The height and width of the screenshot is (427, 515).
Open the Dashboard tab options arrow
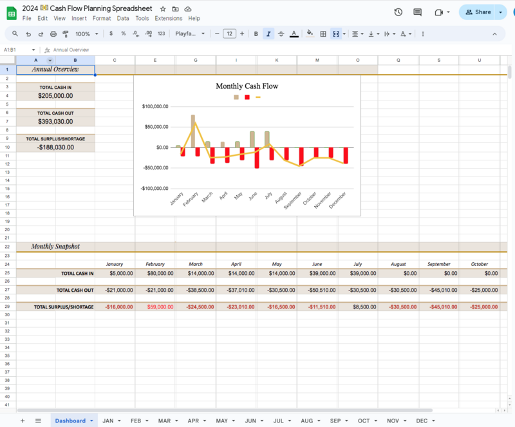click(x=91, y=421)
